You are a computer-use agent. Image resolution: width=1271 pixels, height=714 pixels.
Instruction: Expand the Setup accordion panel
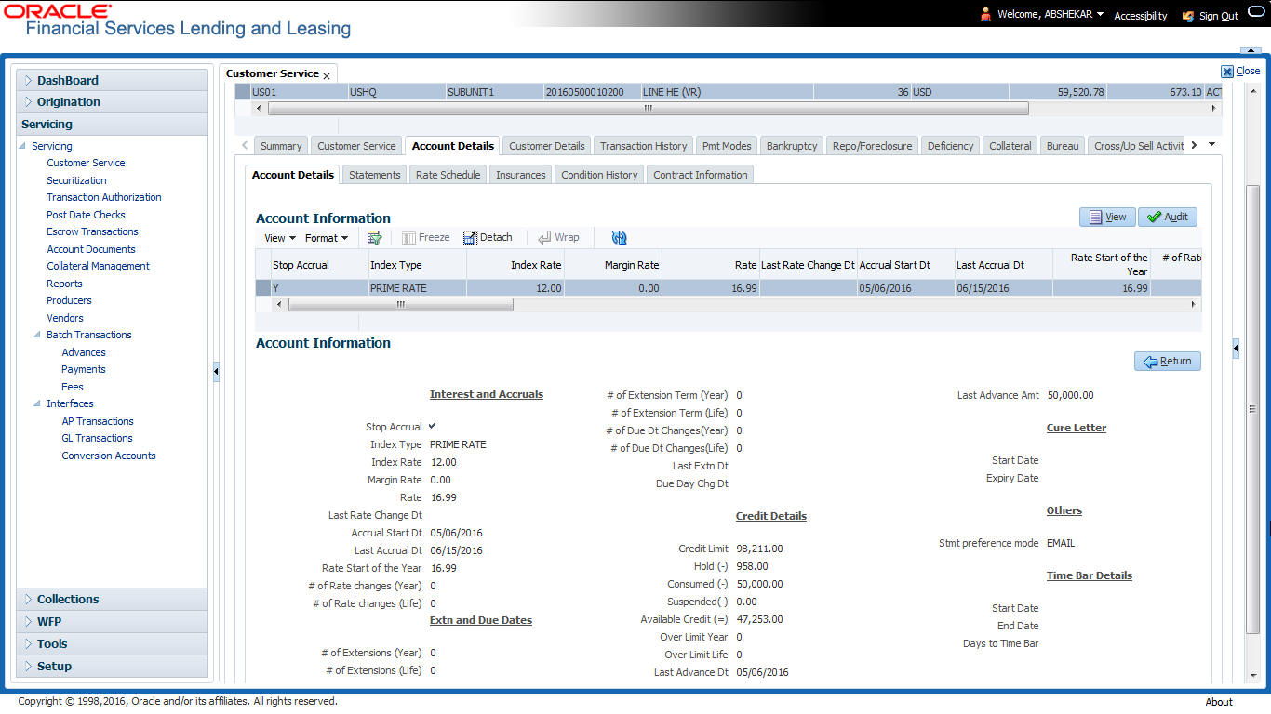click(x=112, y=667)
